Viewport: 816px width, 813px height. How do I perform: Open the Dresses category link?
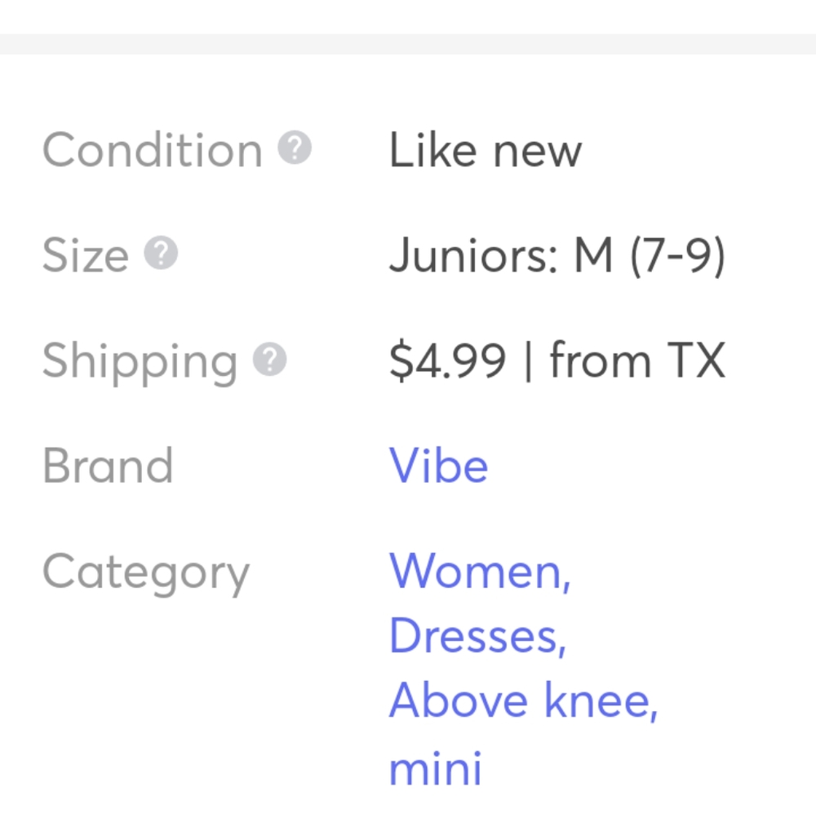click(477, 635)
